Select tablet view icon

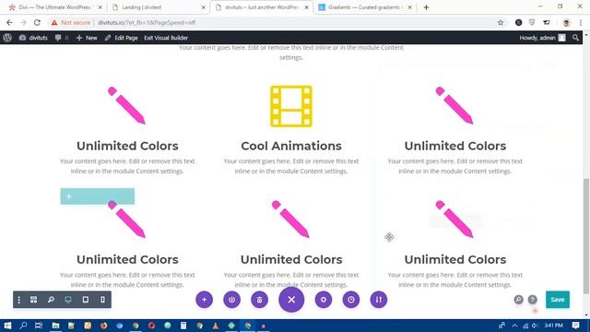pos(86,300)
